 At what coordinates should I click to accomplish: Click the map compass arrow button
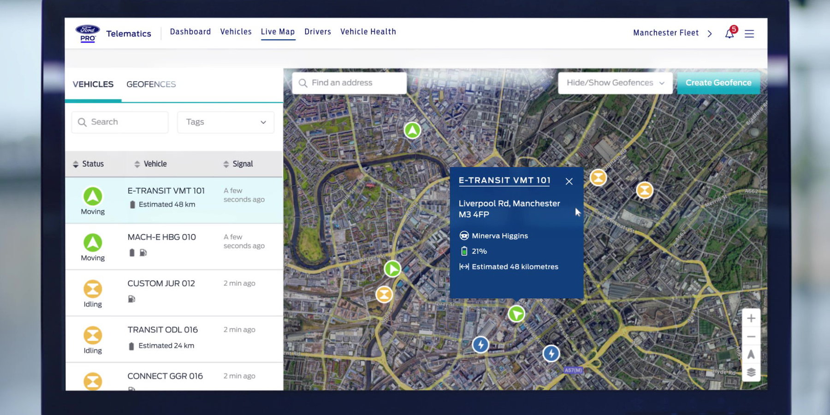pos(751,355)
